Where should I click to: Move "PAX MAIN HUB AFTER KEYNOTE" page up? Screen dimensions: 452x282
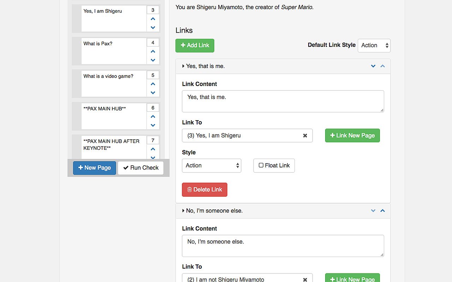point(153,149)
